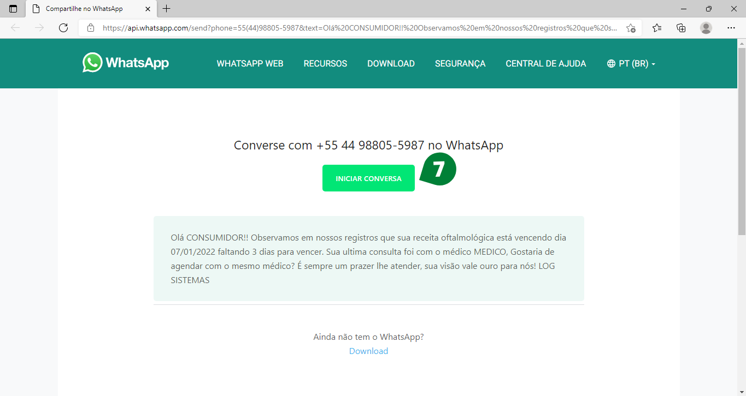This screenshot has width=746, height=396.
Task: Select the URL in the address bar
Action: click(x=360, y=28)
